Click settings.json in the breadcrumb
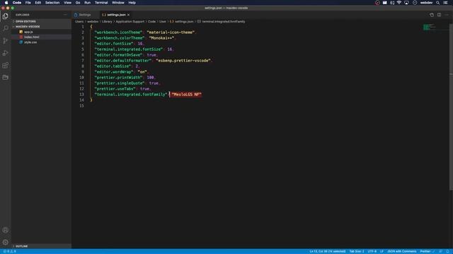The height and width of the screenshot is (254, 453). [x=184, y=22]
